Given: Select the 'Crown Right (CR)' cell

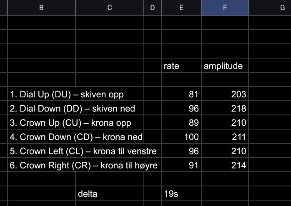Looking at the screenshot, I should [83, 165].
